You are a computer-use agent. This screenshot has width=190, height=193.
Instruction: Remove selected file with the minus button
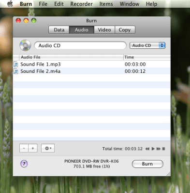(24, 148)
